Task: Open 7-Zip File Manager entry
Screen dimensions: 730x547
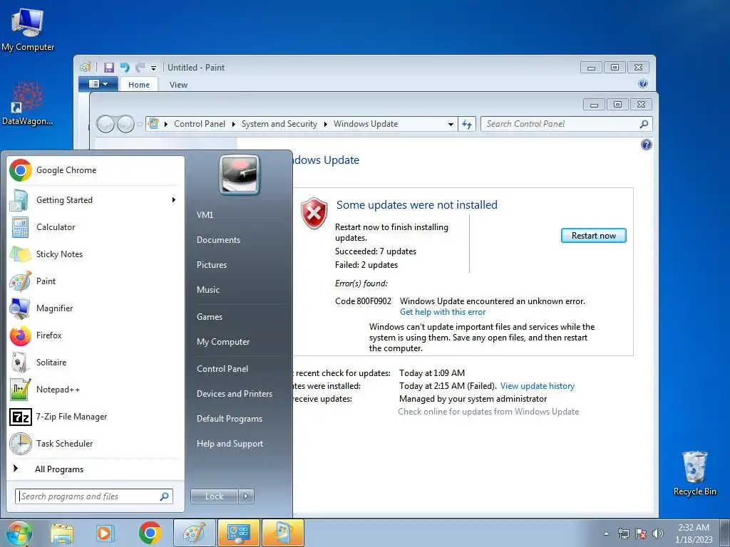Action: [96, 416]
